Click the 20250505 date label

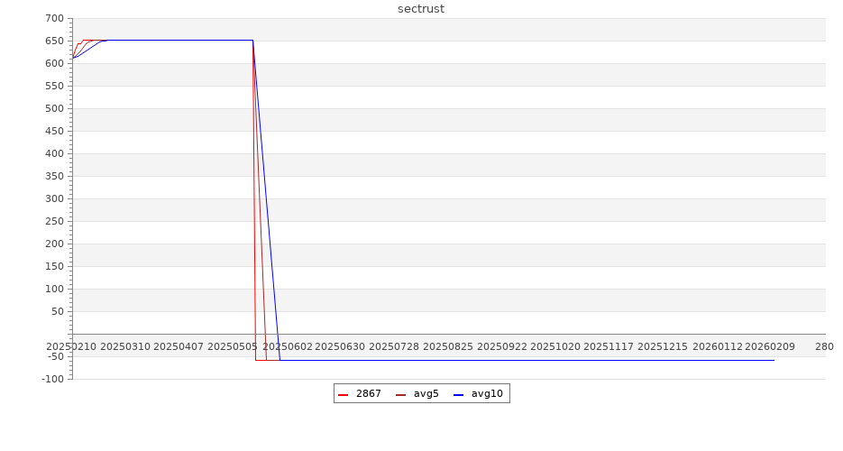tap(233, 346)
